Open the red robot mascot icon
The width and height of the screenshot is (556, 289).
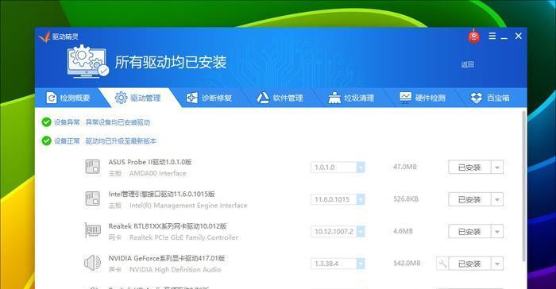(473, 36)
